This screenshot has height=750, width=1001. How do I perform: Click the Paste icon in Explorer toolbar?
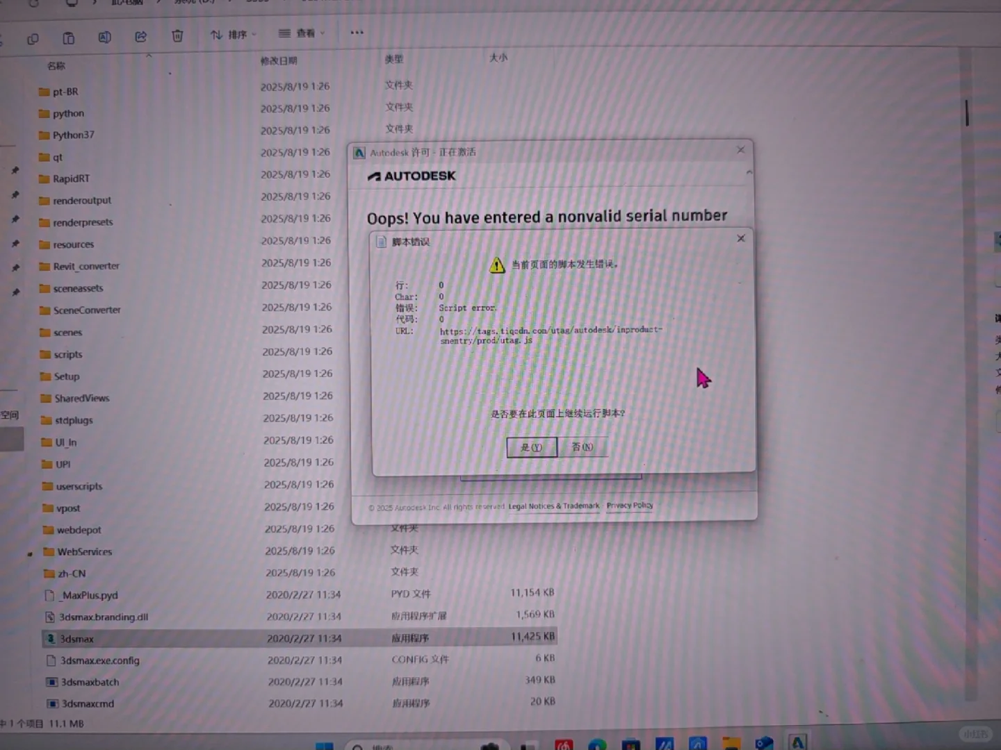[68, 38]
